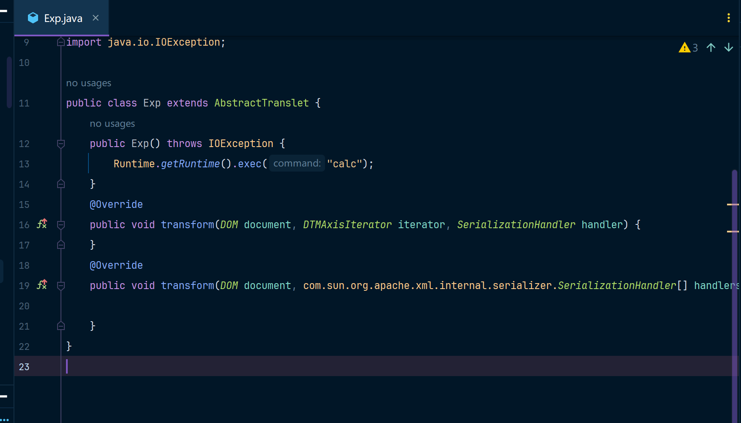The height and width of the screenshot is (423, 741).
Task: Click the override gutter icon on line 19
Action: [42, 285]
